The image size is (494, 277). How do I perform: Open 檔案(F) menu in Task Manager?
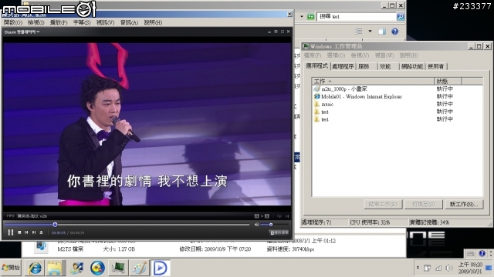(312, 55)
